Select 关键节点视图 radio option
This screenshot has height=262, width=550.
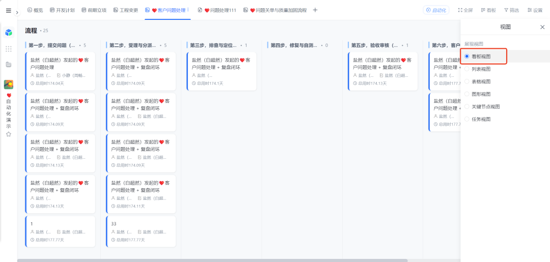[x=467, y=106]
